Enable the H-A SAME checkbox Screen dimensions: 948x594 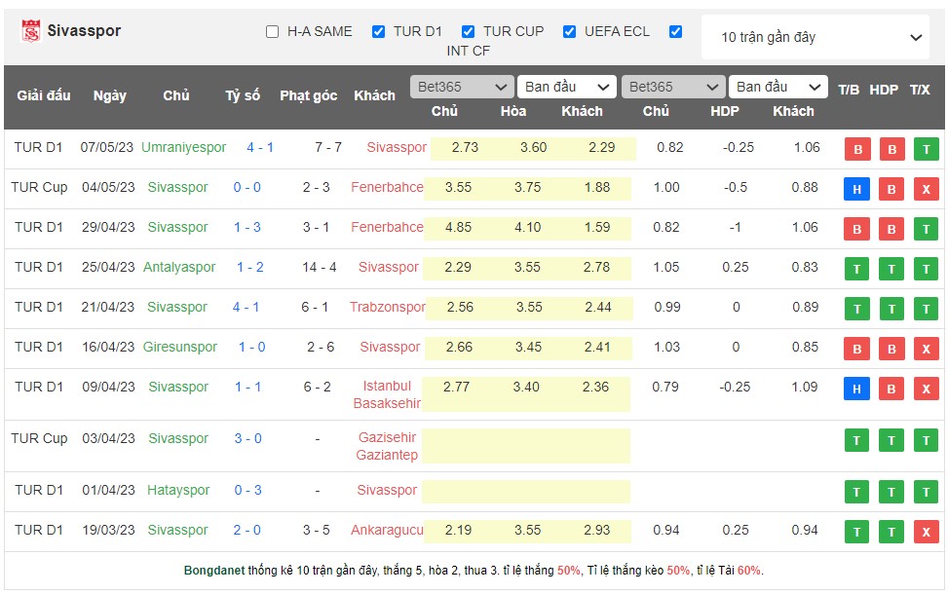pyautogui.click(x=273, y=31)
